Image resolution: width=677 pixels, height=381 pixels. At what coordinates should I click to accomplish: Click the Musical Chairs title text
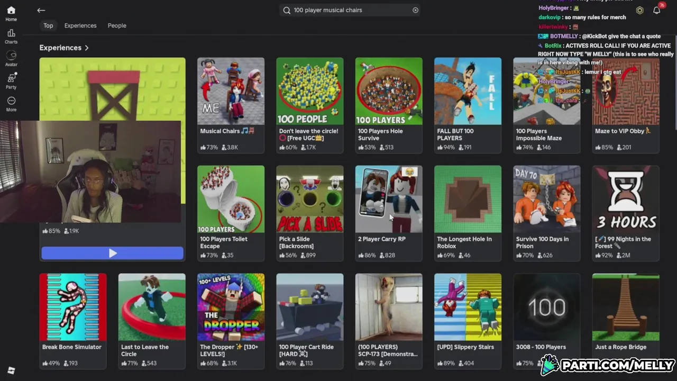coord(227,131)
